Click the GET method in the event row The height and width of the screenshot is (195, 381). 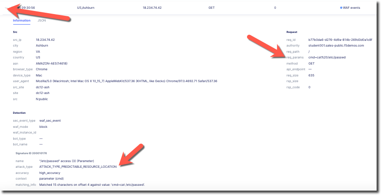(211, 8)
